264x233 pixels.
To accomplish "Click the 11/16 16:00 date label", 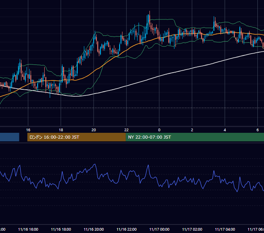I will point(28,229).
